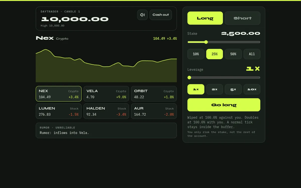Screen dimensions: 301x188
Task: Choose 5x leverage
Action: (x=233, y=89)
